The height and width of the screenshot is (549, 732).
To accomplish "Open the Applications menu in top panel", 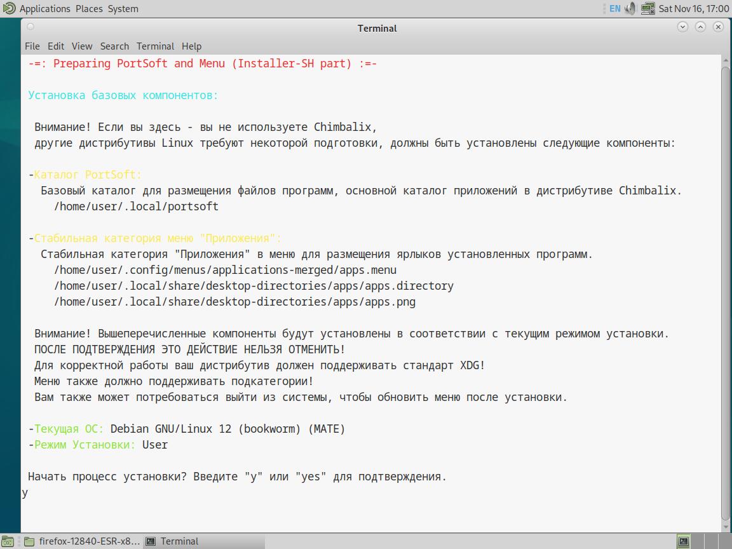I will pyautogui.click(x=45, y=8).
